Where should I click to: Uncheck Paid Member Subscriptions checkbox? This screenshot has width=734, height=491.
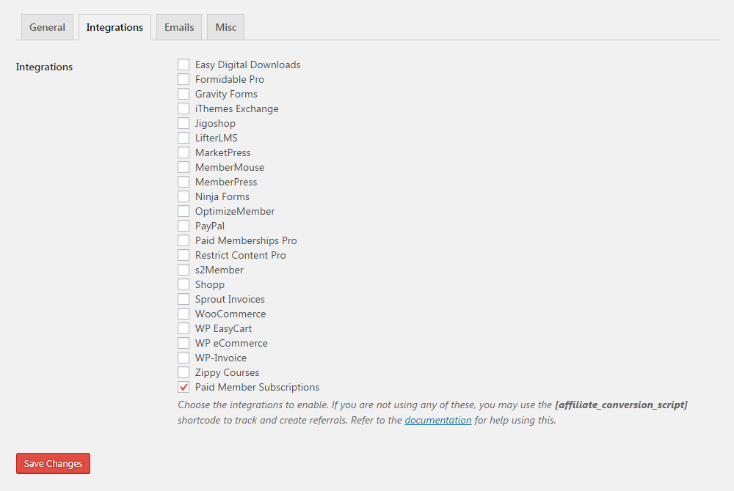(183, 387)
